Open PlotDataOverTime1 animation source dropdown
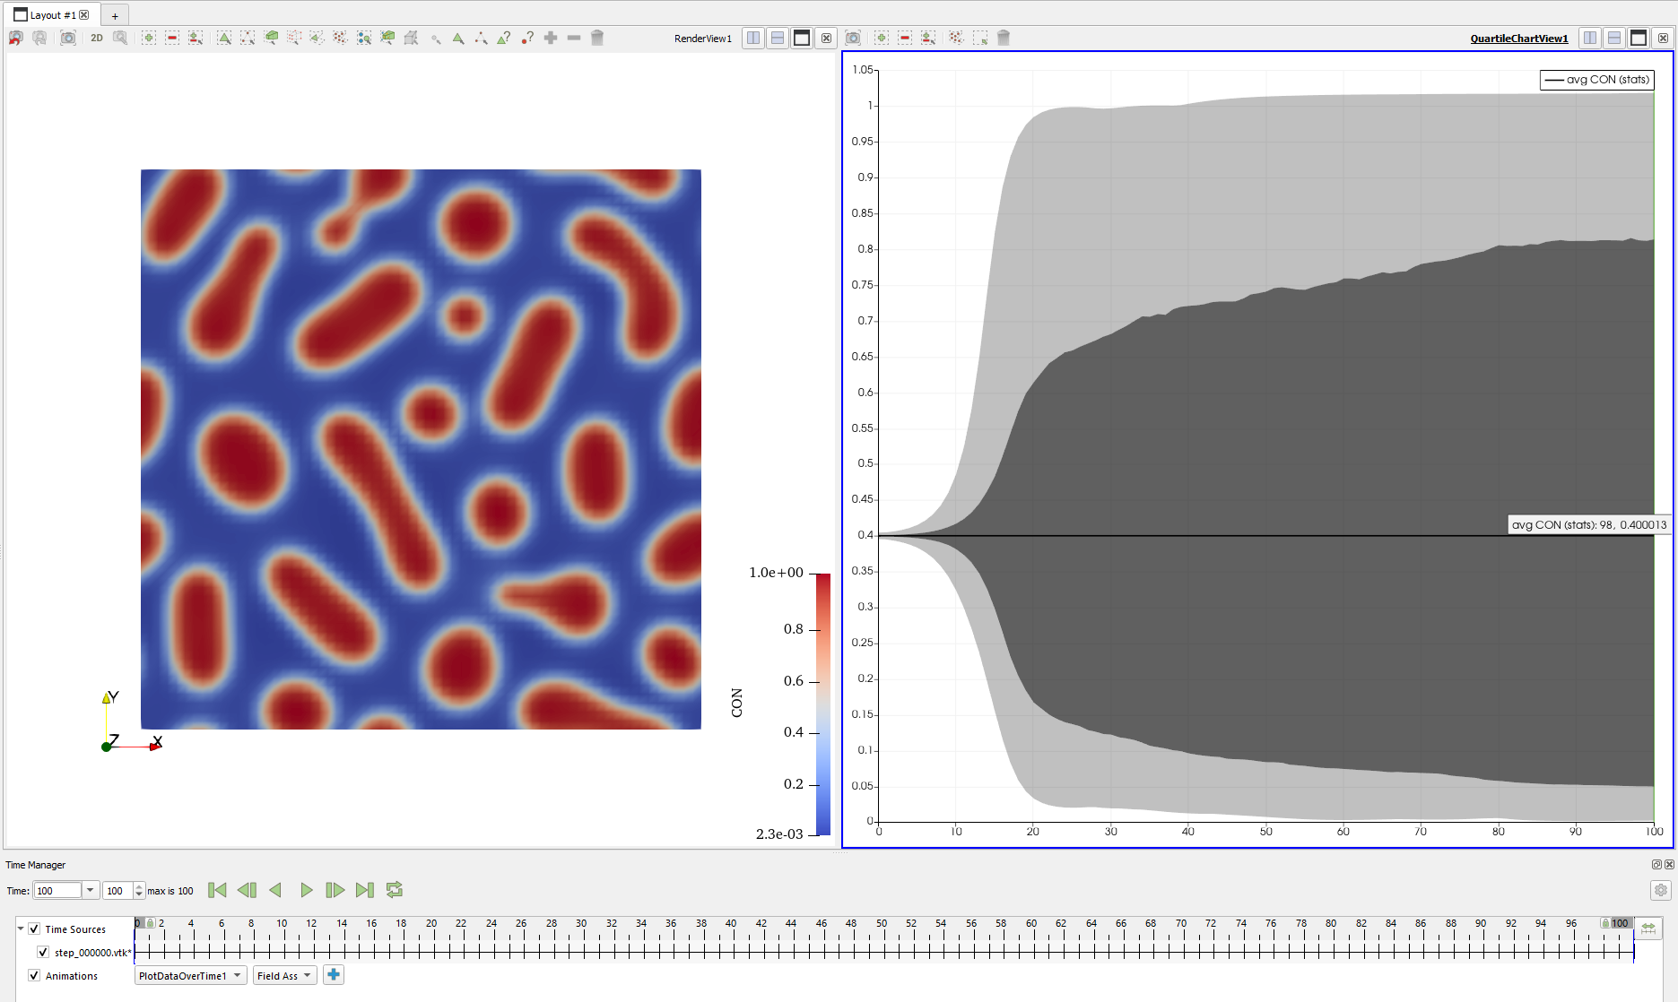 (191, 975)
